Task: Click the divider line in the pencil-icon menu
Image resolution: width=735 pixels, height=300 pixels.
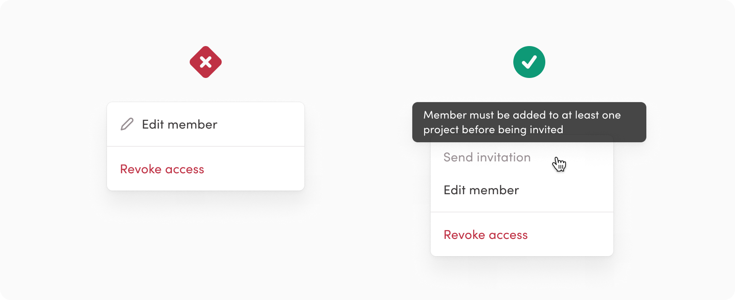Action: point(206,146)
